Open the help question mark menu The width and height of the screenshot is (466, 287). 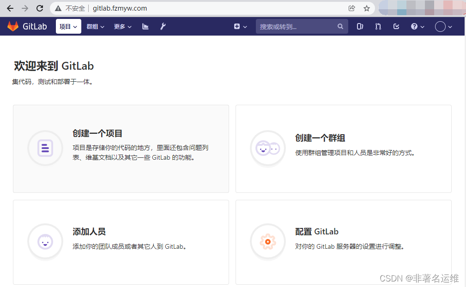[x=417, y=26]
